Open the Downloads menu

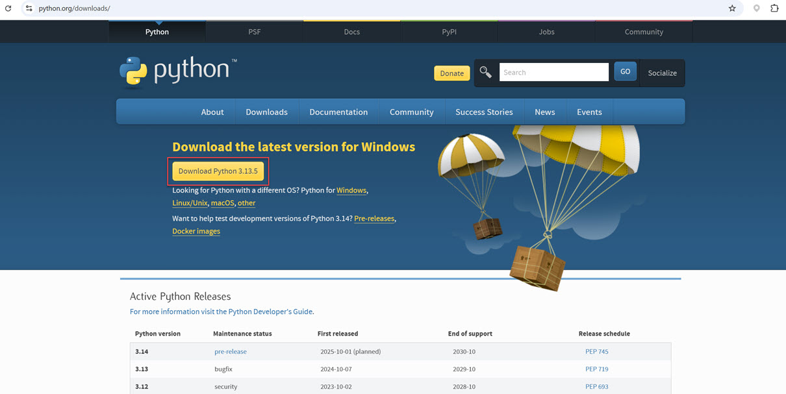click(x=266, y=112)
